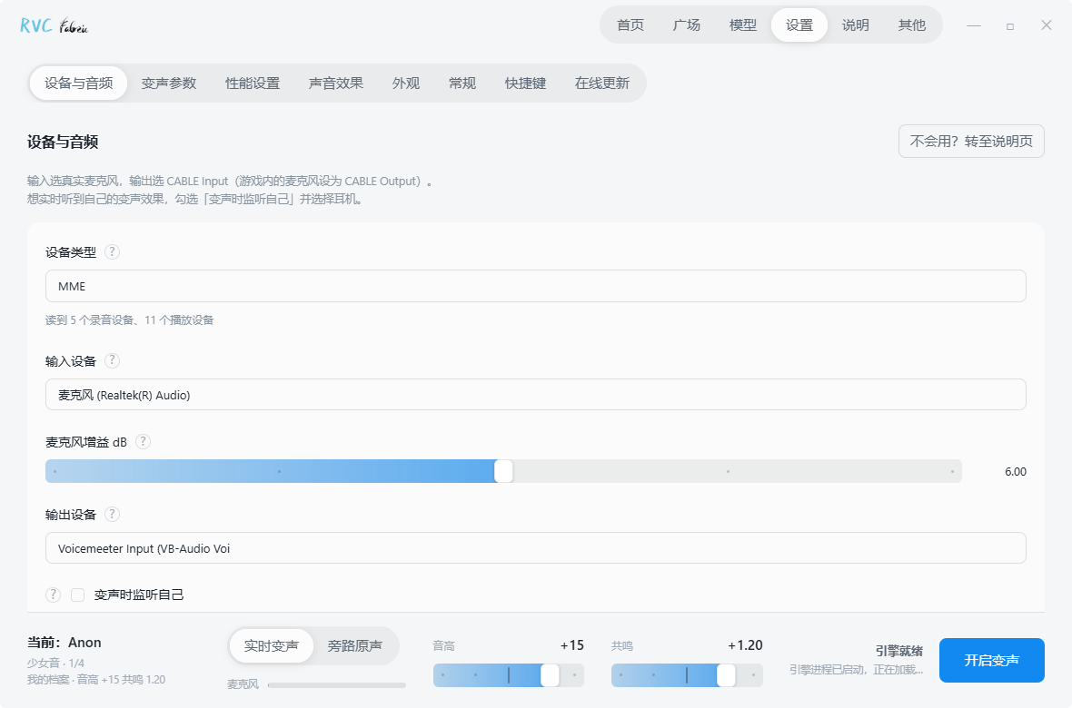Click the blue 开启变声 button
This screenshot has height=708, width=1072.
(x=991, y=660)
